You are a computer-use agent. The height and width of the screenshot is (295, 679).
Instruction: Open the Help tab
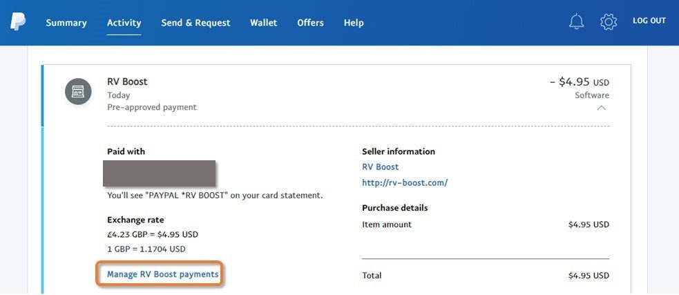tap(354, 23)
